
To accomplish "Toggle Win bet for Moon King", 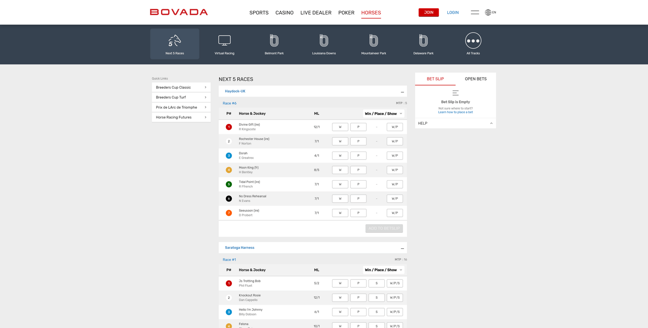I will pos(340,170).
